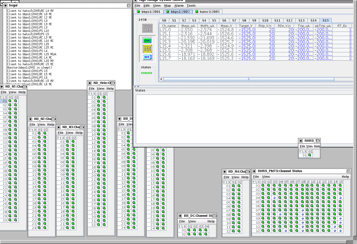Click BB_DC green indicator row 01 column 04

[x=206, y=230]
